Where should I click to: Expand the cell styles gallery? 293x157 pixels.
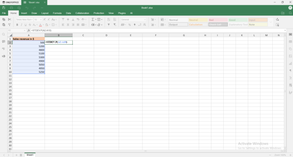tap(271, 22)
